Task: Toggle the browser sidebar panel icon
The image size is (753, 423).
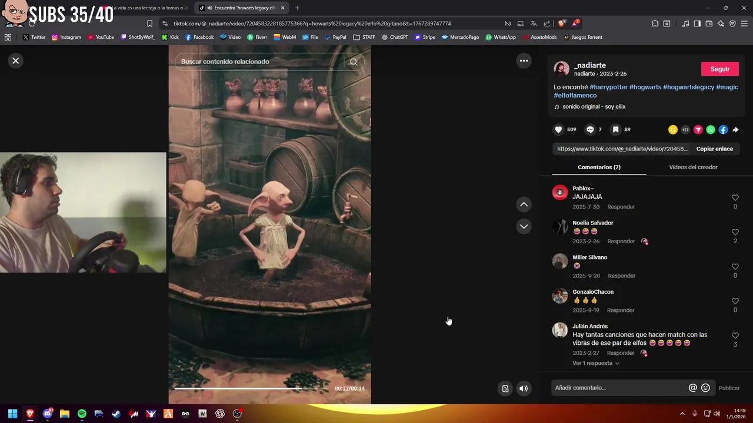Action: click(697, 23)
